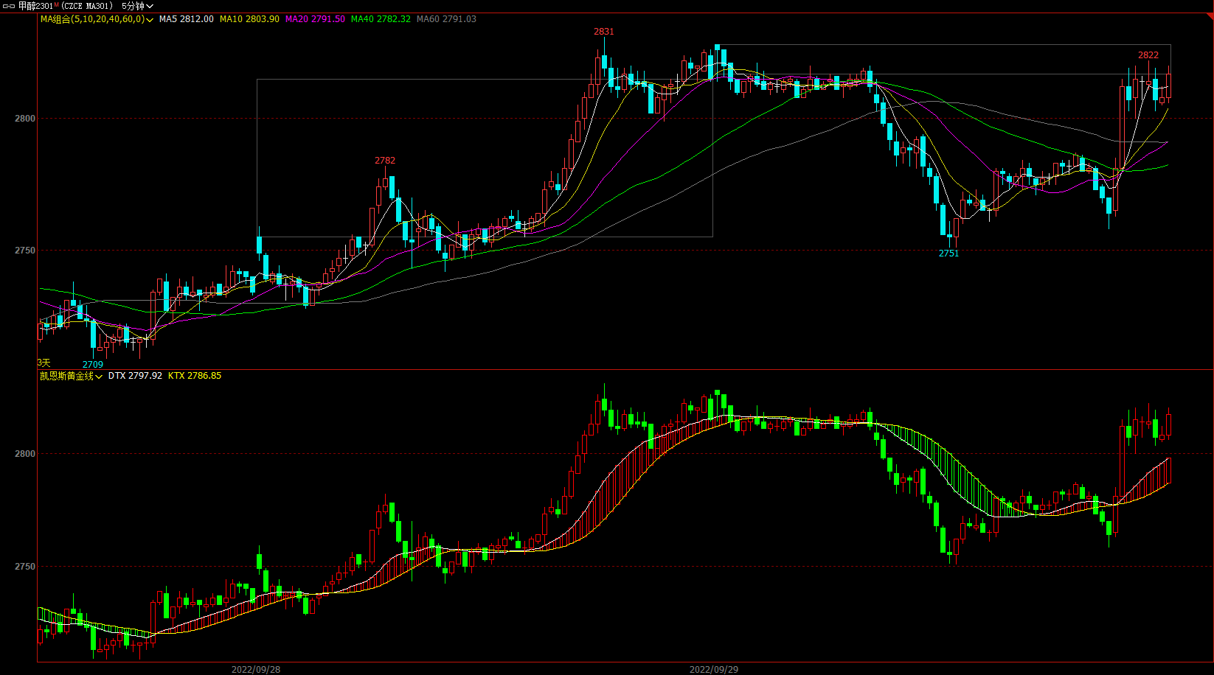This screenshot has width=1214, height=675.
Task: Click the KTX 2786.85 value
Action: coord(195,376)
